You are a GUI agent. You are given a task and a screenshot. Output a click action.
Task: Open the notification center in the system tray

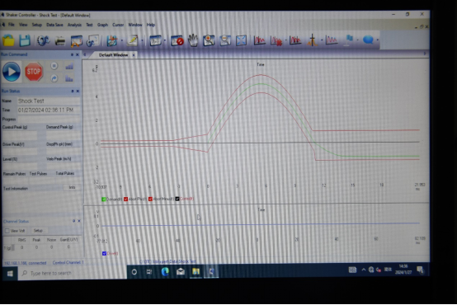[x=420, y=270]
